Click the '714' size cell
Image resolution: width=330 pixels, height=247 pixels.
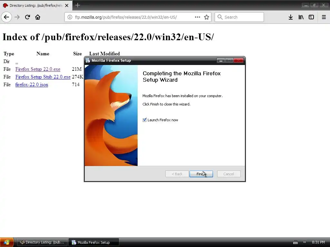(75, 85)
